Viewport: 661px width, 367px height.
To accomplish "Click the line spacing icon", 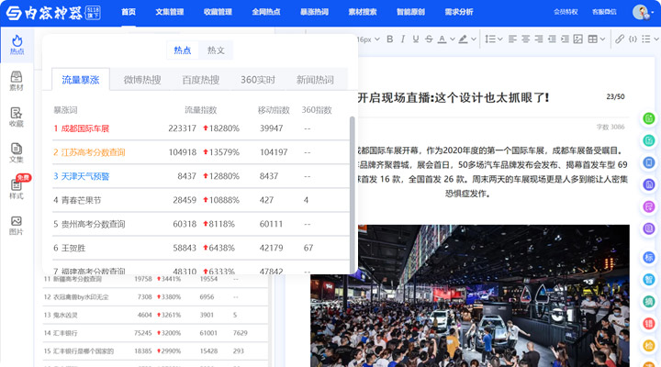I will point(489,39).
